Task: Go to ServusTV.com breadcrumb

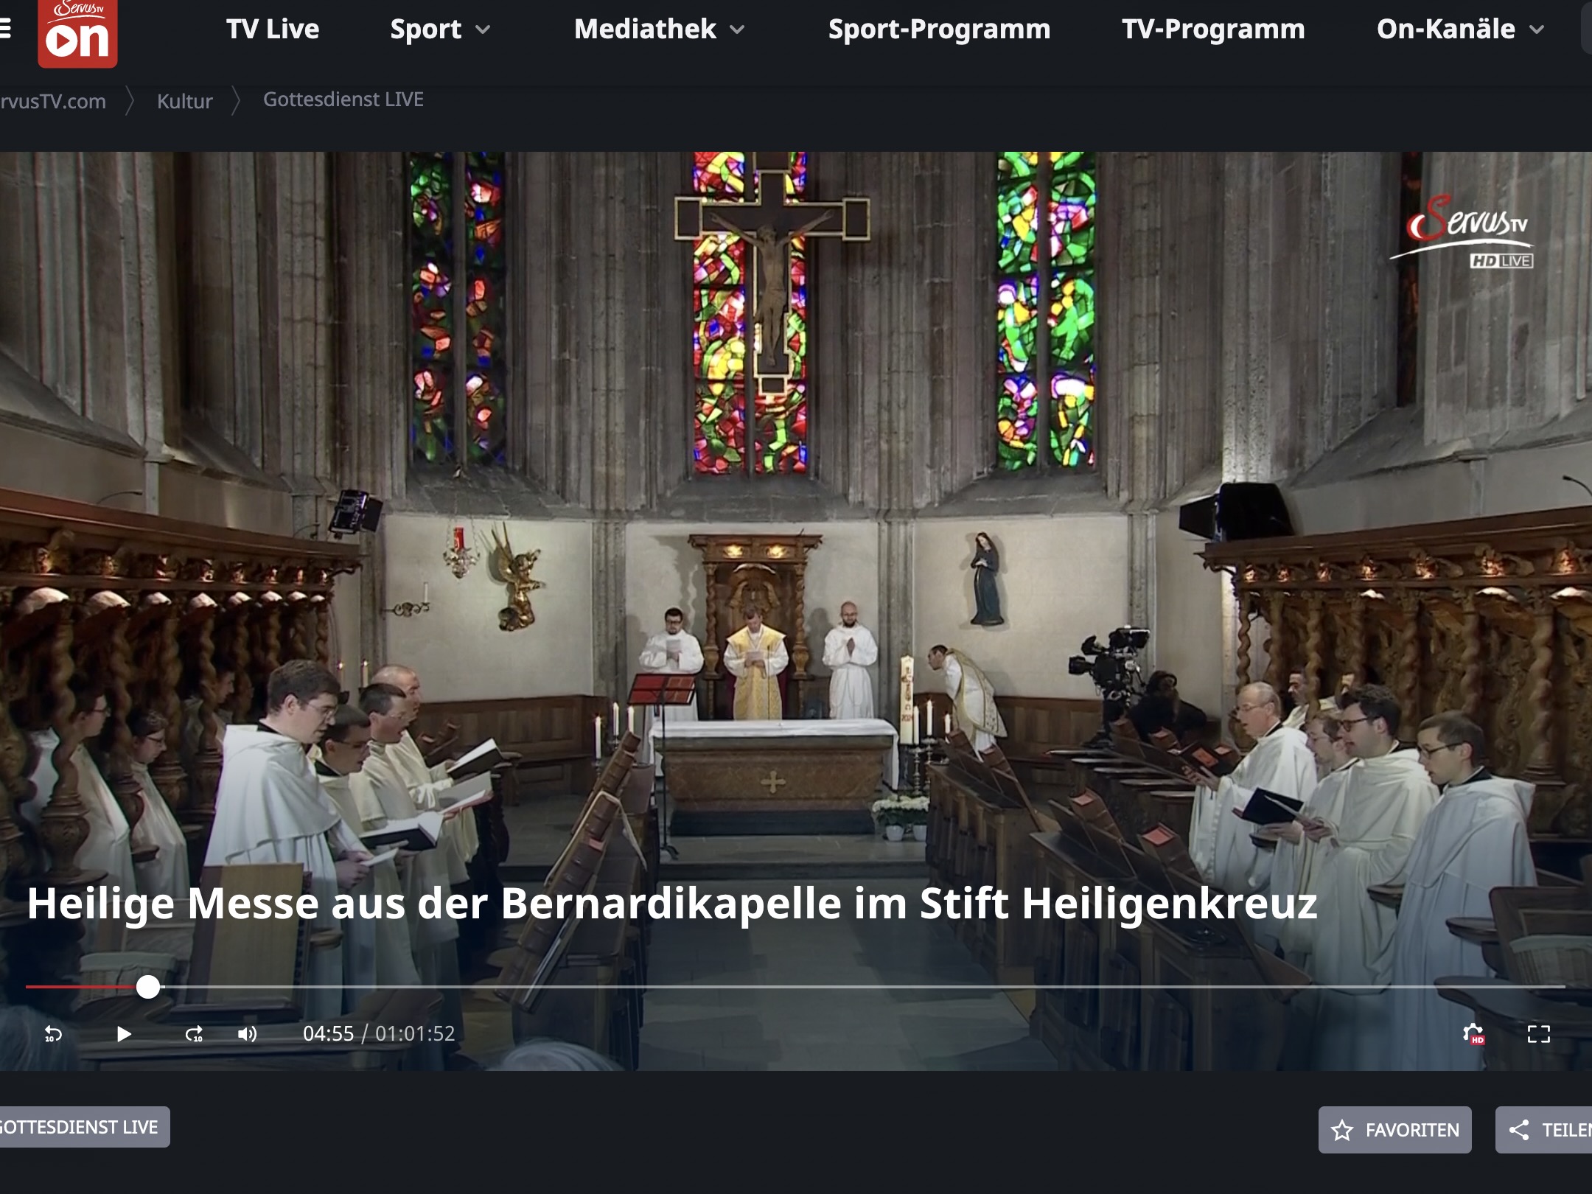Action: tap(52, 101)
